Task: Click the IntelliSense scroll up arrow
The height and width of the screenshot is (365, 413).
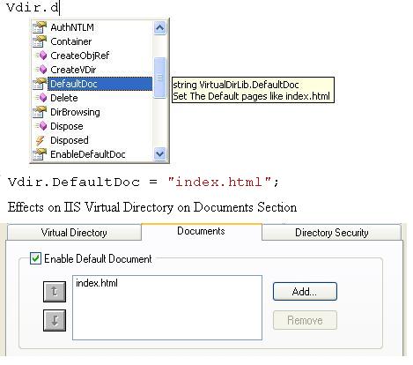Action: [160, 28]
